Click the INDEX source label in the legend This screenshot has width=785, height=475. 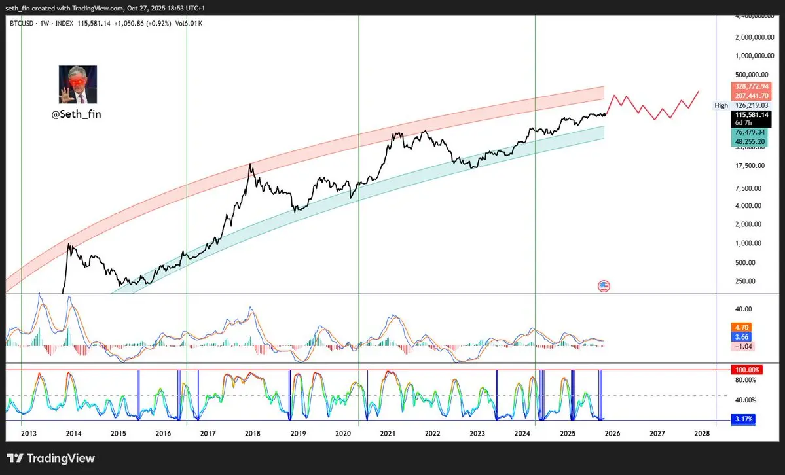(x=64, y=23)
